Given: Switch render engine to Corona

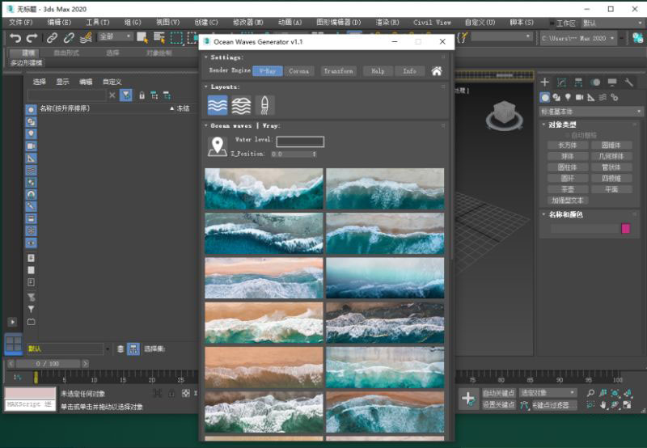Looking at the screenshot, I should coord(299,71).
